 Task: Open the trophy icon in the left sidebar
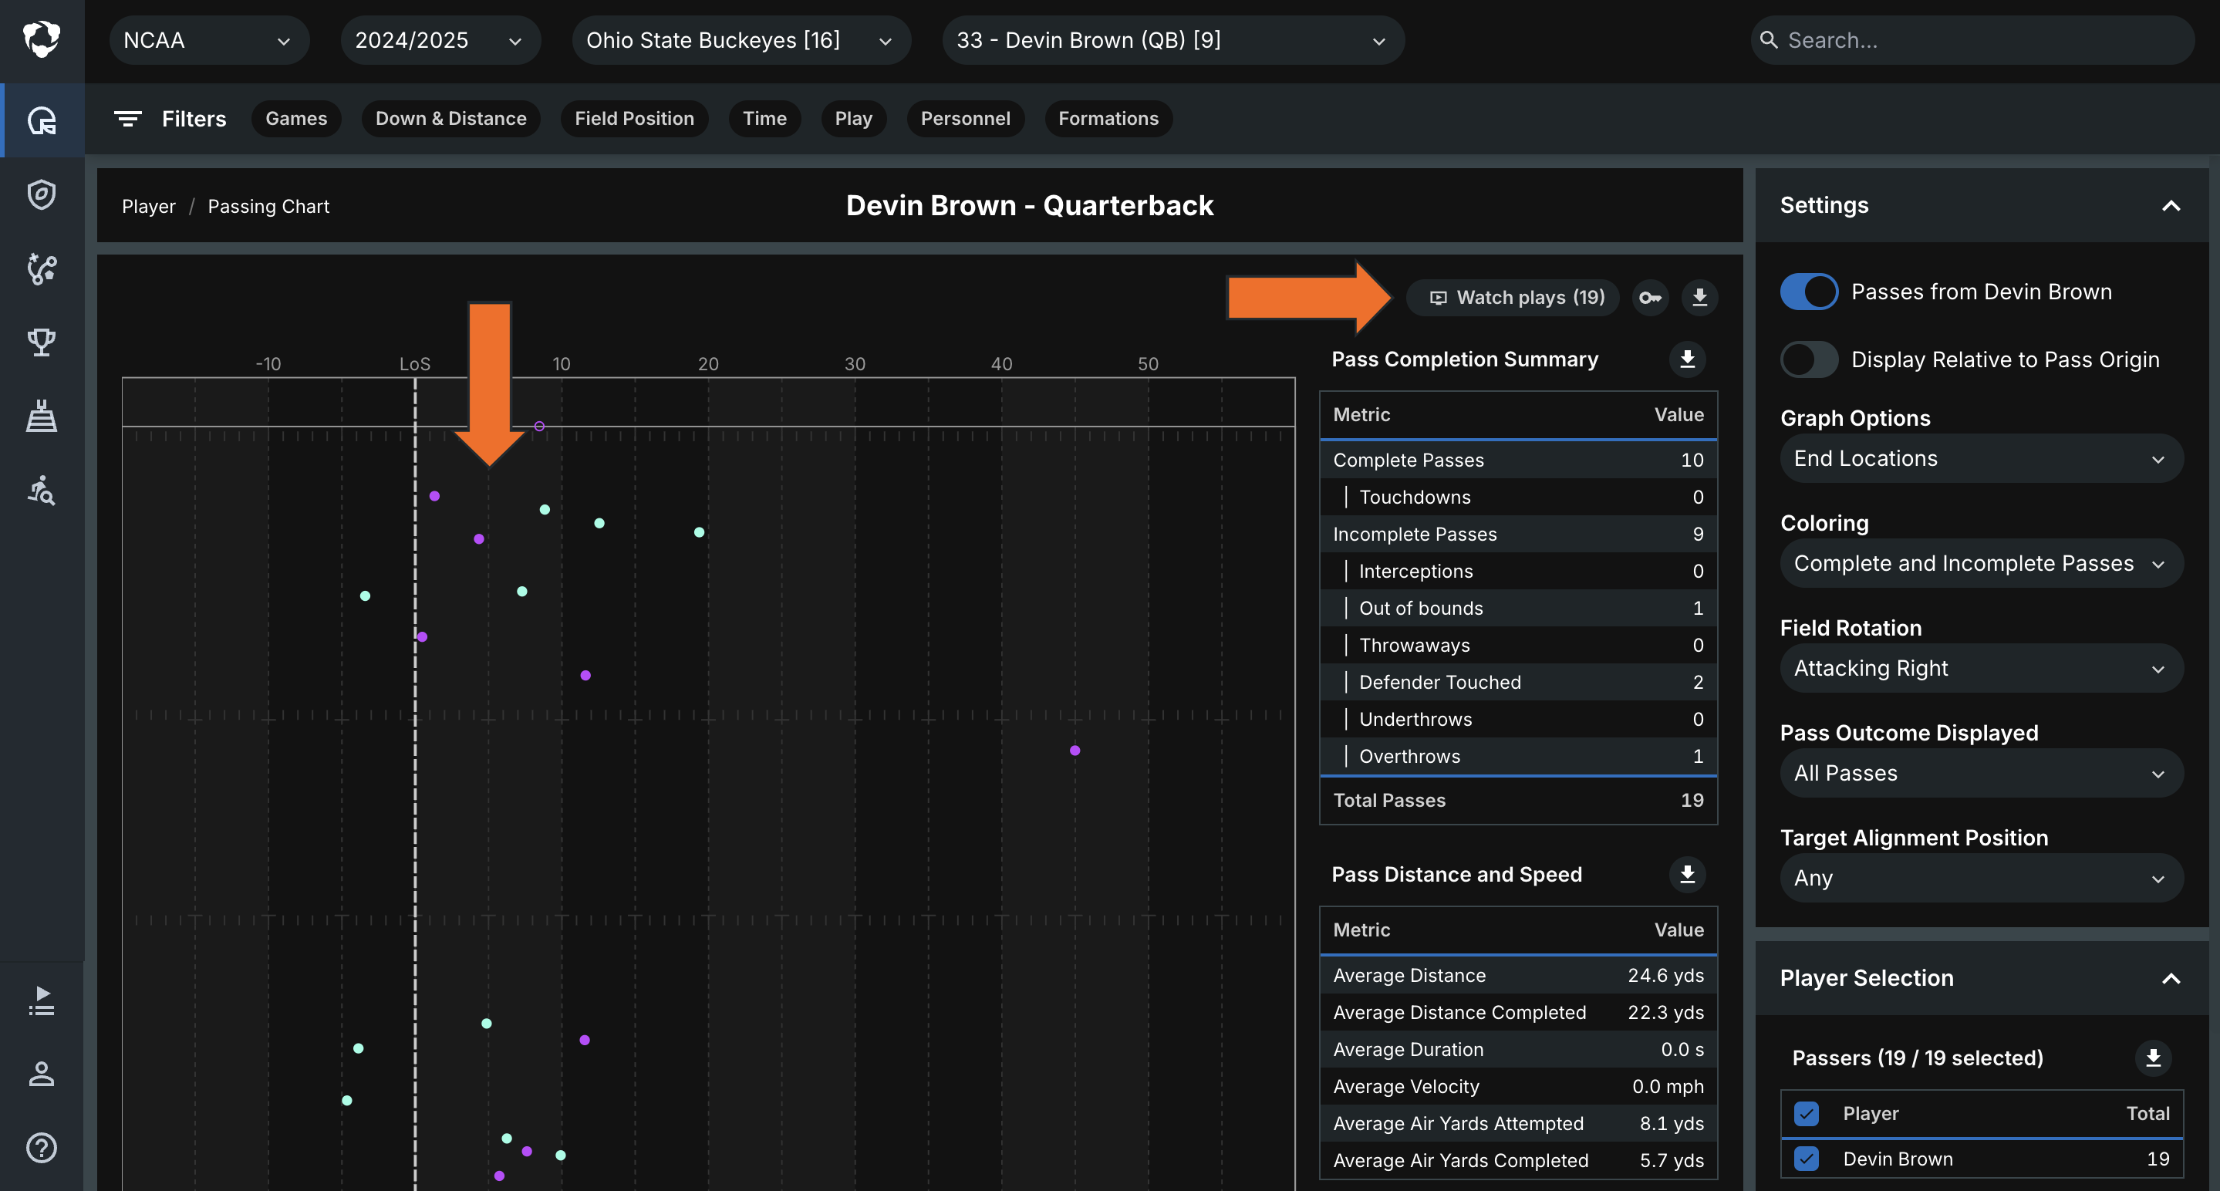pyautogui.click(x=42, y=342)
